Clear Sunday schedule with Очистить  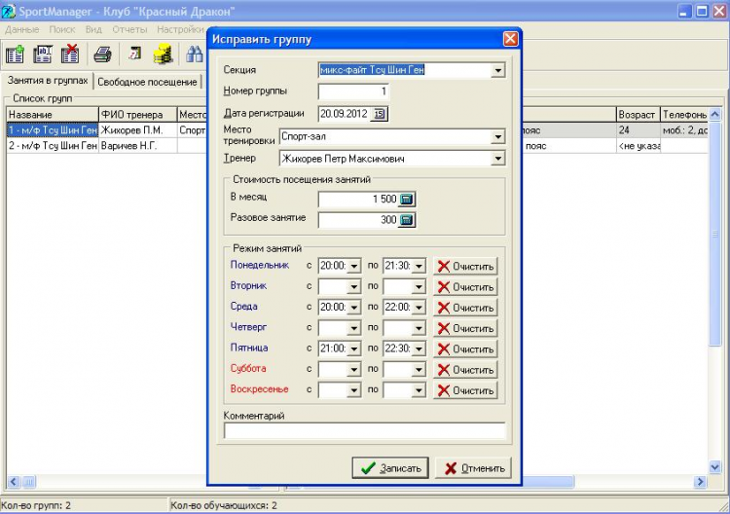coord(465,390)
